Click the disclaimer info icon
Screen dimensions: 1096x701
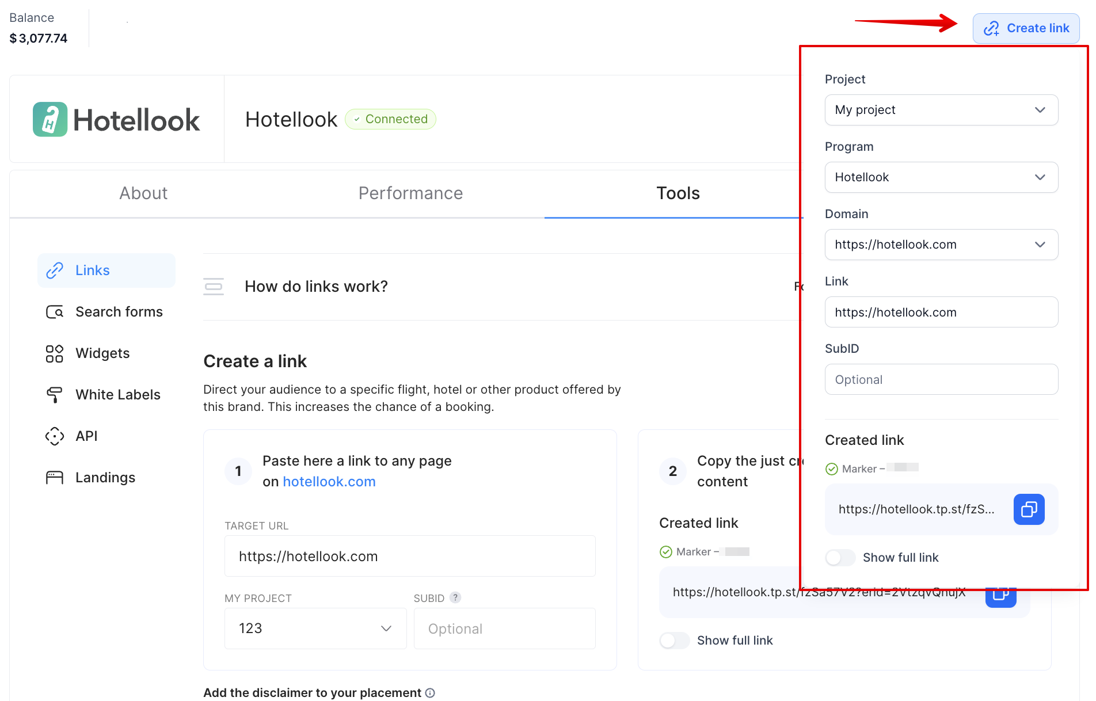pos(430,693)
